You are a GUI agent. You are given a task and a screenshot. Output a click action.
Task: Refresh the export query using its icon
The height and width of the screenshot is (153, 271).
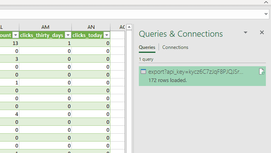coord(262,71)
